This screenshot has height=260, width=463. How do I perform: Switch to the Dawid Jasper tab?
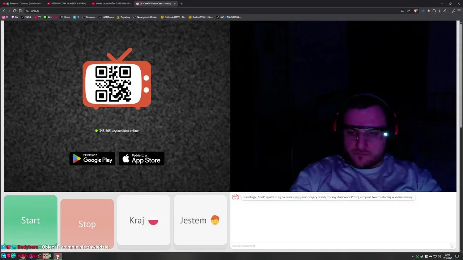(111, 4)
